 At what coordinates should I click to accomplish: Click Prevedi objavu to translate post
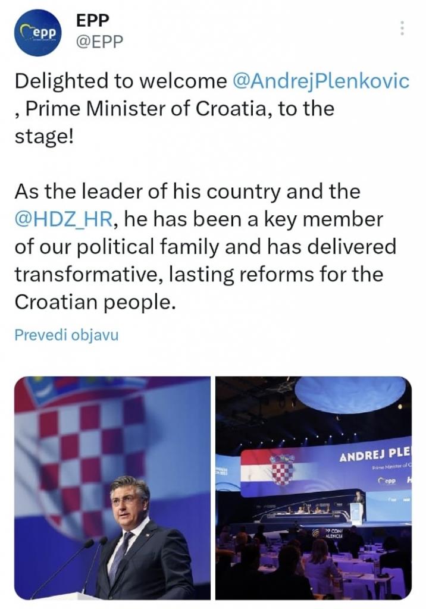click(x=67, y=334)
